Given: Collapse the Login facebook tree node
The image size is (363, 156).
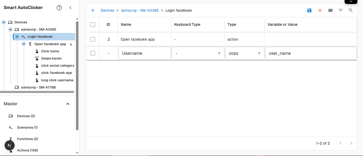Looking at the screenshot, I should (x=17, y=37).
